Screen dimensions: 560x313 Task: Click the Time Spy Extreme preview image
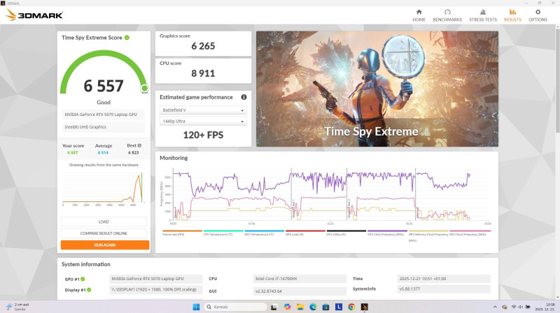pos(377,89)
